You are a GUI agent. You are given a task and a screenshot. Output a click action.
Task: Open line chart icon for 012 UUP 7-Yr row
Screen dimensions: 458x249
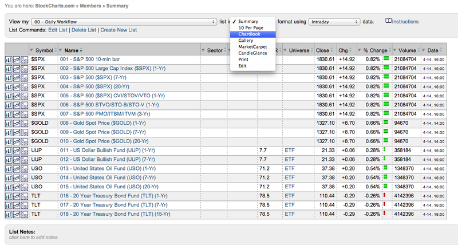pyautogui.click(x=17, y=160)
